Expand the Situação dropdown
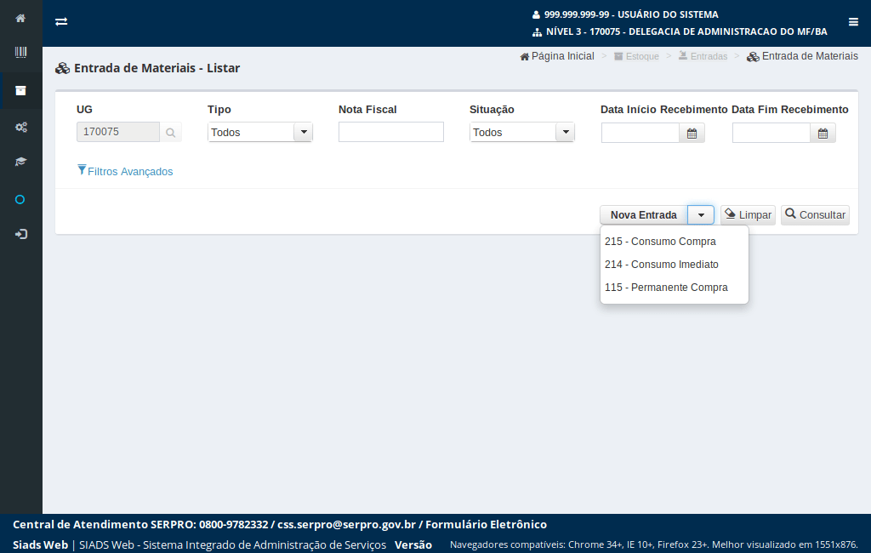The height and width of the screenshot is (553, 871). pos(565,132)
